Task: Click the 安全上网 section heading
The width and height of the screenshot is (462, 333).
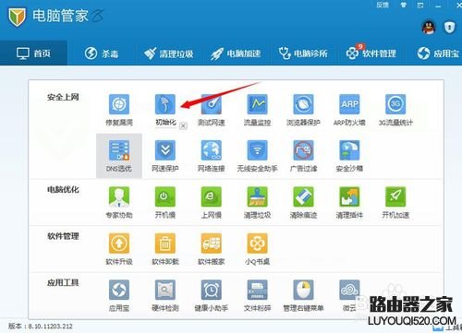Action: pyautogui.click(x=63, y=97)
